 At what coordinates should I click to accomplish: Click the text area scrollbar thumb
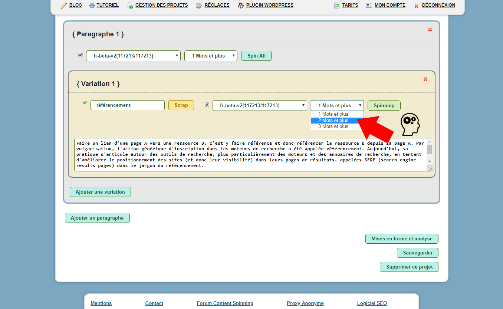pyautogui.click(x=430, y=149)
